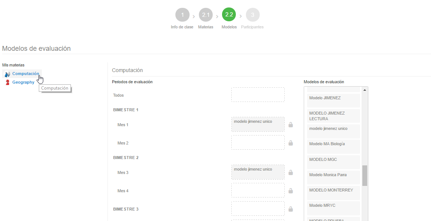Screen dimensions: 431x221
Task: Click the green 2.2 Modelos step circle
Action: [x=229, y=15]
